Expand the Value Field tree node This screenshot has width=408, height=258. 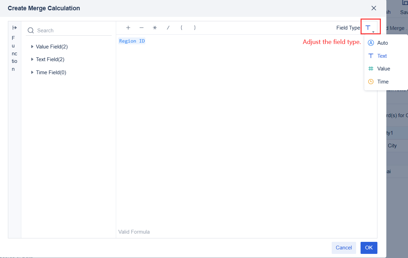(x=32, y=46)
